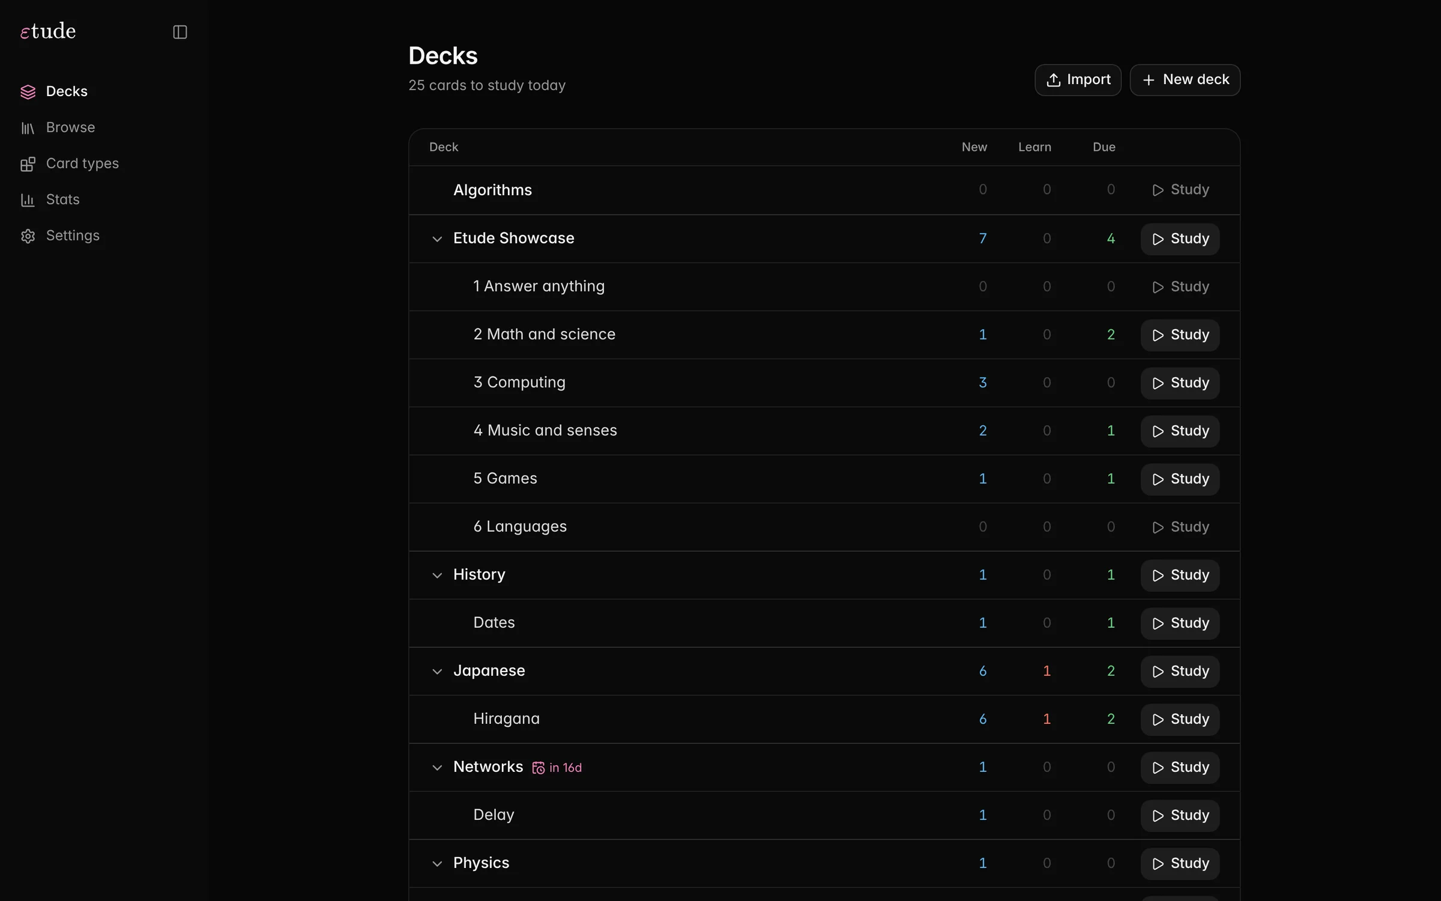Collapse the Networks deck chevron
The image size is (1441, 901).
(437, 768)
